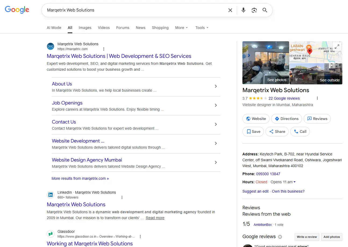Click inside the Google search input field
This screenshot has height=247, width=348.
click(134, 10)
